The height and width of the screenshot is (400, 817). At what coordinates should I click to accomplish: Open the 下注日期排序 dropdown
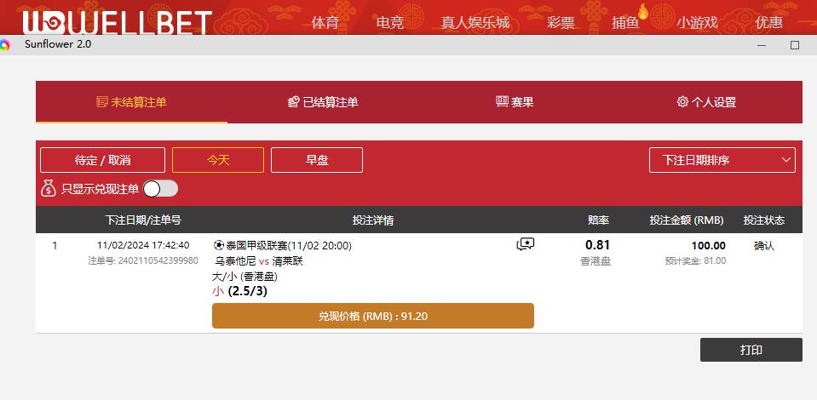pyautogui.click(x=722, y=160)
